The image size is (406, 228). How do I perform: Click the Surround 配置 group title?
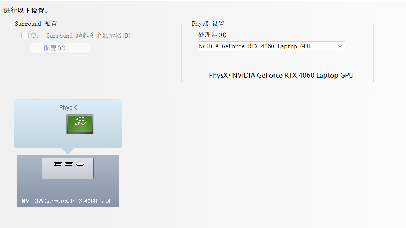click(36, 24)
